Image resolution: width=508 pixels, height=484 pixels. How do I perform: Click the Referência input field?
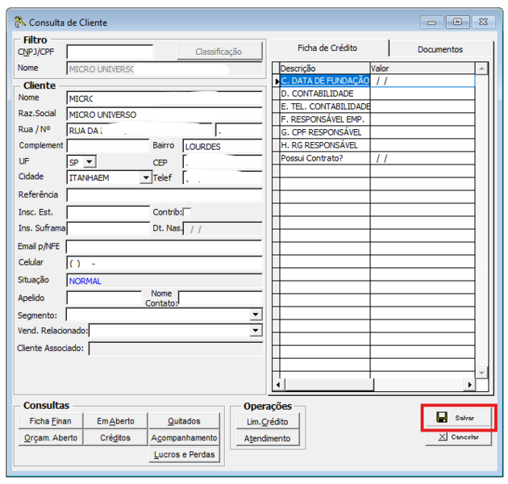point(164,195)
